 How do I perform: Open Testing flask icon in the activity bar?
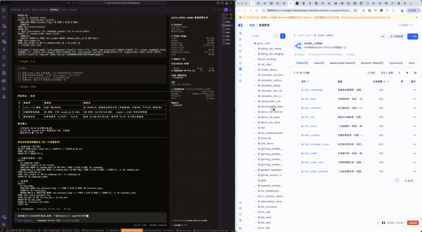pos(4,49)
